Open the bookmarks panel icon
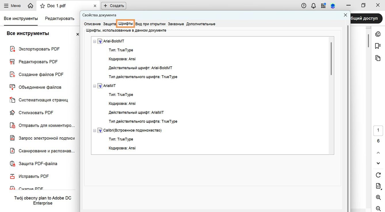The height and width of the screenshot is (212, 385). [x=378, y=46]
